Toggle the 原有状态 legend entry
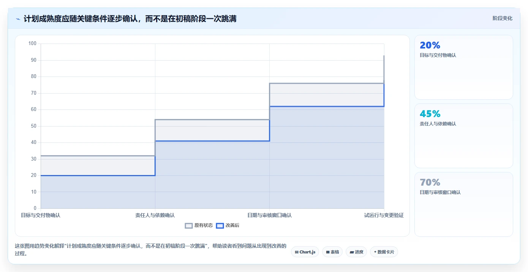 coord(199,225)
